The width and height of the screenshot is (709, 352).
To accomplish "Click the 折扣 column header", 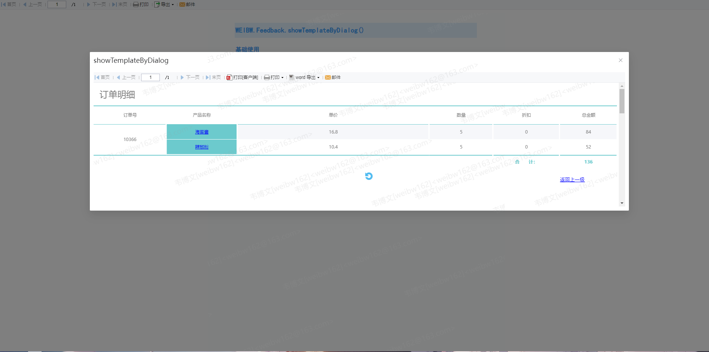I will 526,115.
